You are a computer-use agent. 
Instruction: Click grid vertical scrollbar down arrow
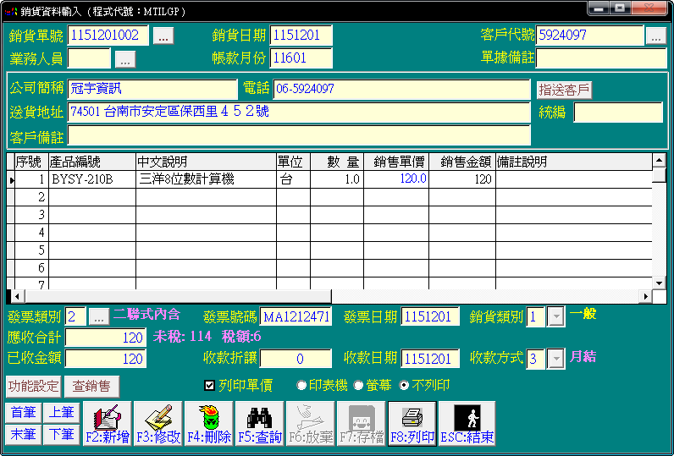point(659,283)
